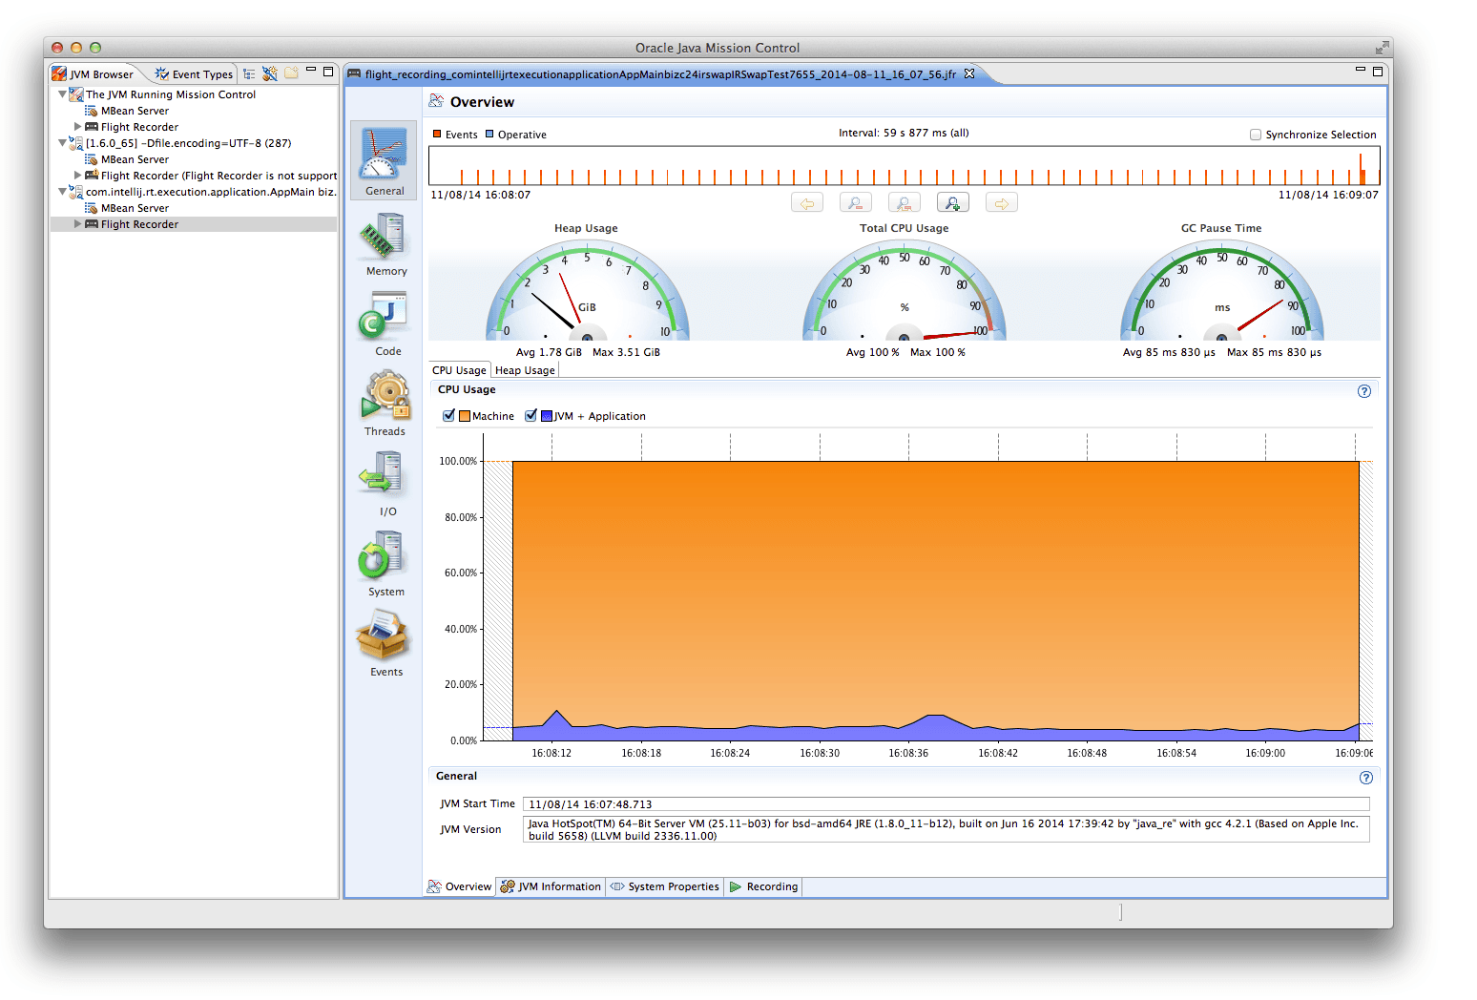Image resolution: width=1477 pixels, height=1000 pixels.
Task: Uncheck the JVM + Application checkbox
Action: pos(530,416)
